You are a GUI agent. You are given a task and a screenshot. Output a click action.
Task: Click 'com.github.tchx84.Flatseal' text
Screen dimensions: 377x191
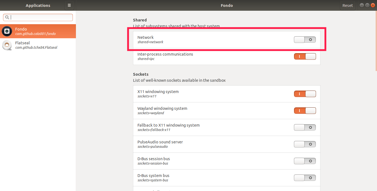pos(36,48)
